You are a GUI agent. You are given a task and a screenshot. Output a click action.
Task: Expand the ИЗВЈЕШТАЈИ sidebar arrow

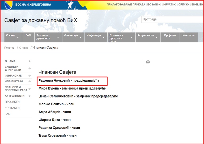[29, 81]
